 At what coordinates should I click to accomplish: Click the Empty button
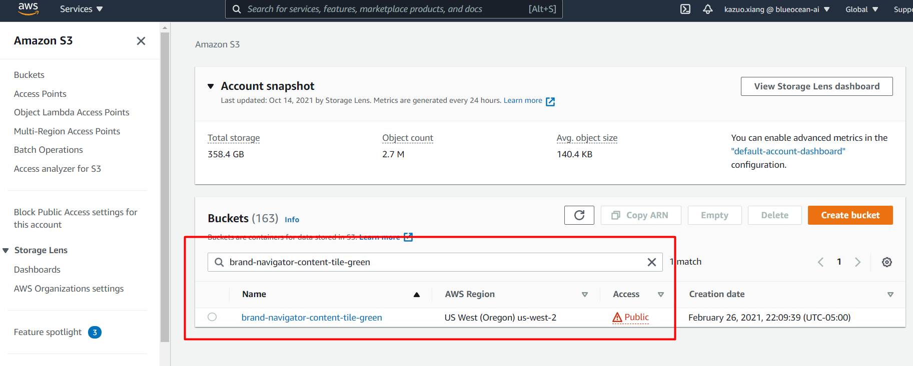tap(714, 215)
